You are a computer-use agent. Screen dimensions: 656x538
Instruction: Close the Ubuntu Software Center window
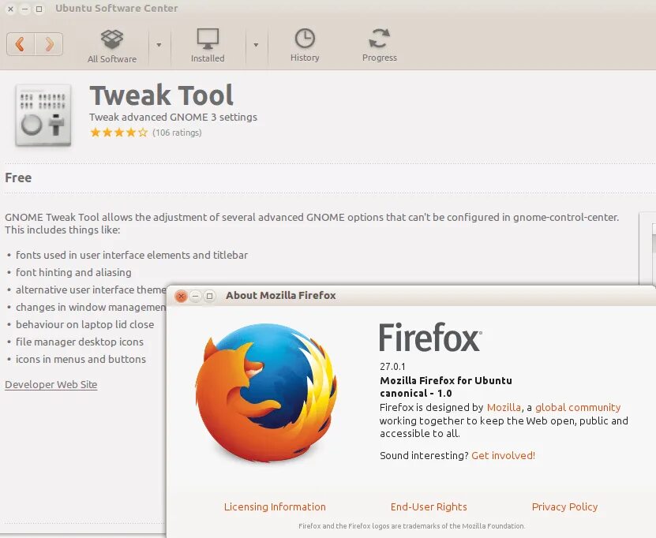click(11, 9)
